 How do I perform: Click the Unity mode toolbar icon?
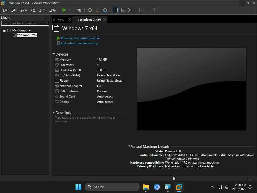142,10
